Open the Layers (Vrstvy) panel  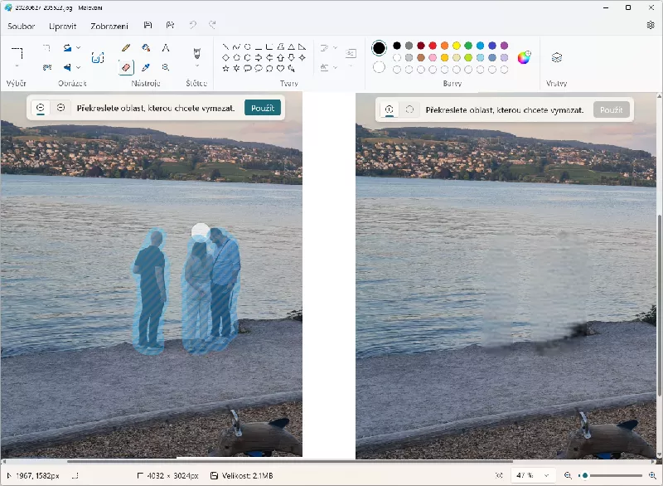click(557, 57)
